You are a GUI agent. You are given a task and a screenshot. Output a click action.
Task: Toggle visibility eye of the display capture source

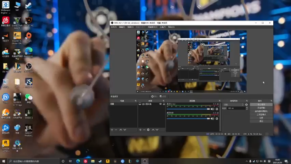coord(161,104)
